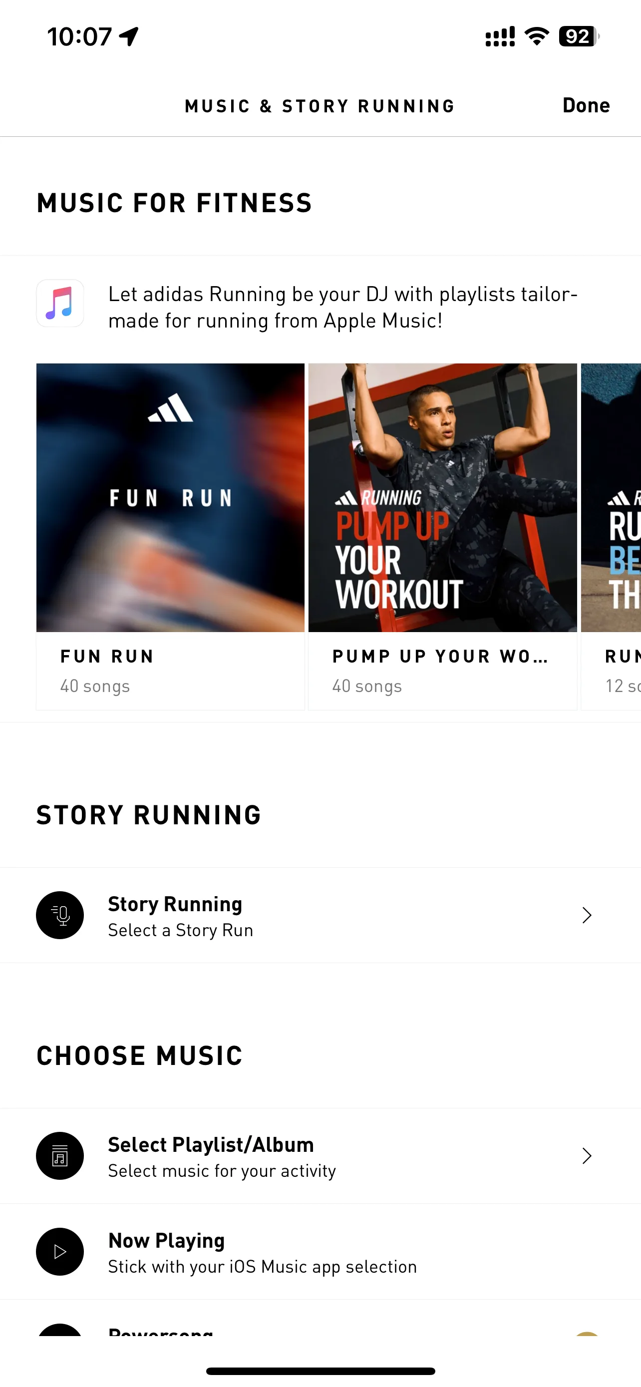
Task: Tap the cellular signal bars icon
Action: (500, 36)
